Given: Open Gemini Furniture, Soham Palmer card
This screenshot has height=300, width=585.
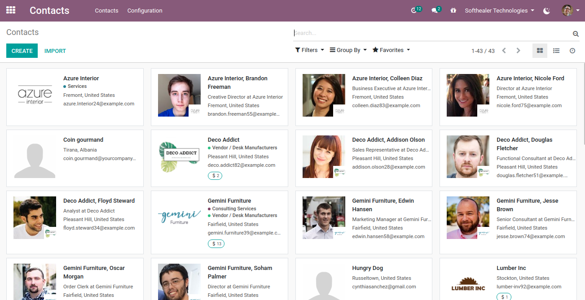Looking at the screenshot, I should coord(220,279).
